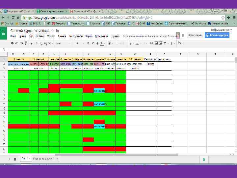
Task: Open the all-sheets list icon
Action: (x=15, y=159)
